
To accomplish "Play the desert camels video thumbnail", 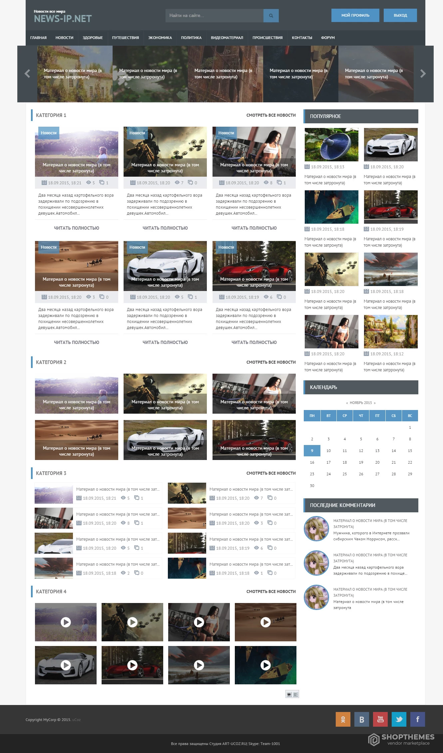I will point(265,622).
